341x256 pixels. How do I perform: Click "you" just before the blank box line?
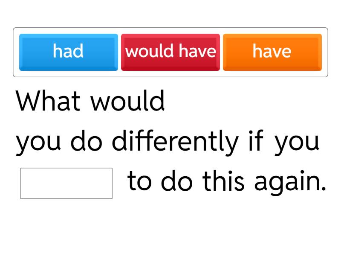click(x=297, y=143)
